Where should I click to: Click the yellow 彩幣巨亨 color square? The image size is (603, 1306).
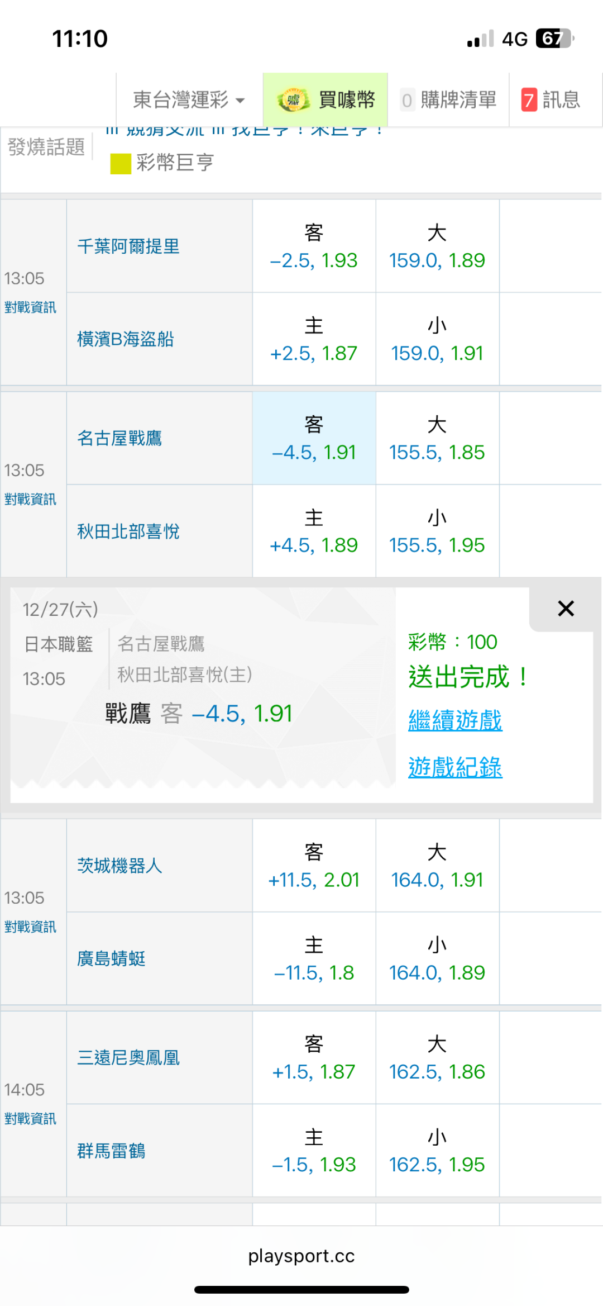tap(121, 164)
